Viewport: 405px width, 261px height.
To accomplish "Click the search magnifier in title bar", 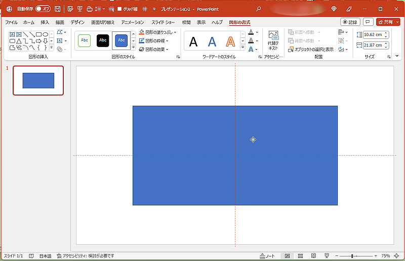I will [x=258, y=9].
